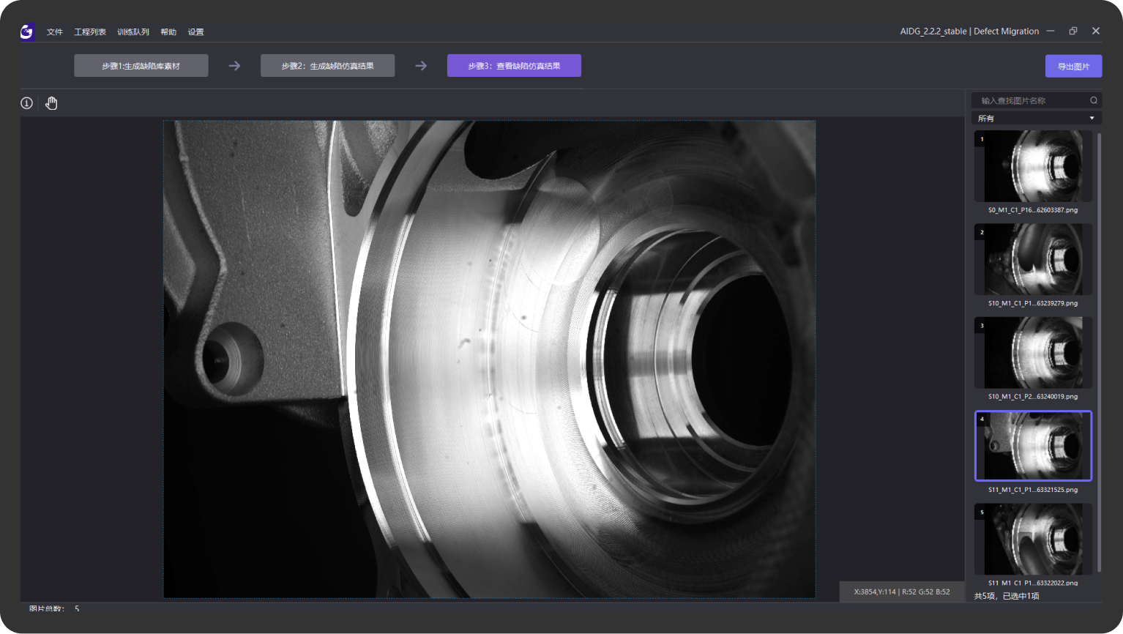The height and width of the screenshot is (634, 1123).
Task: Select thumbnail 3 in the image list
Action: [1033, 353]
